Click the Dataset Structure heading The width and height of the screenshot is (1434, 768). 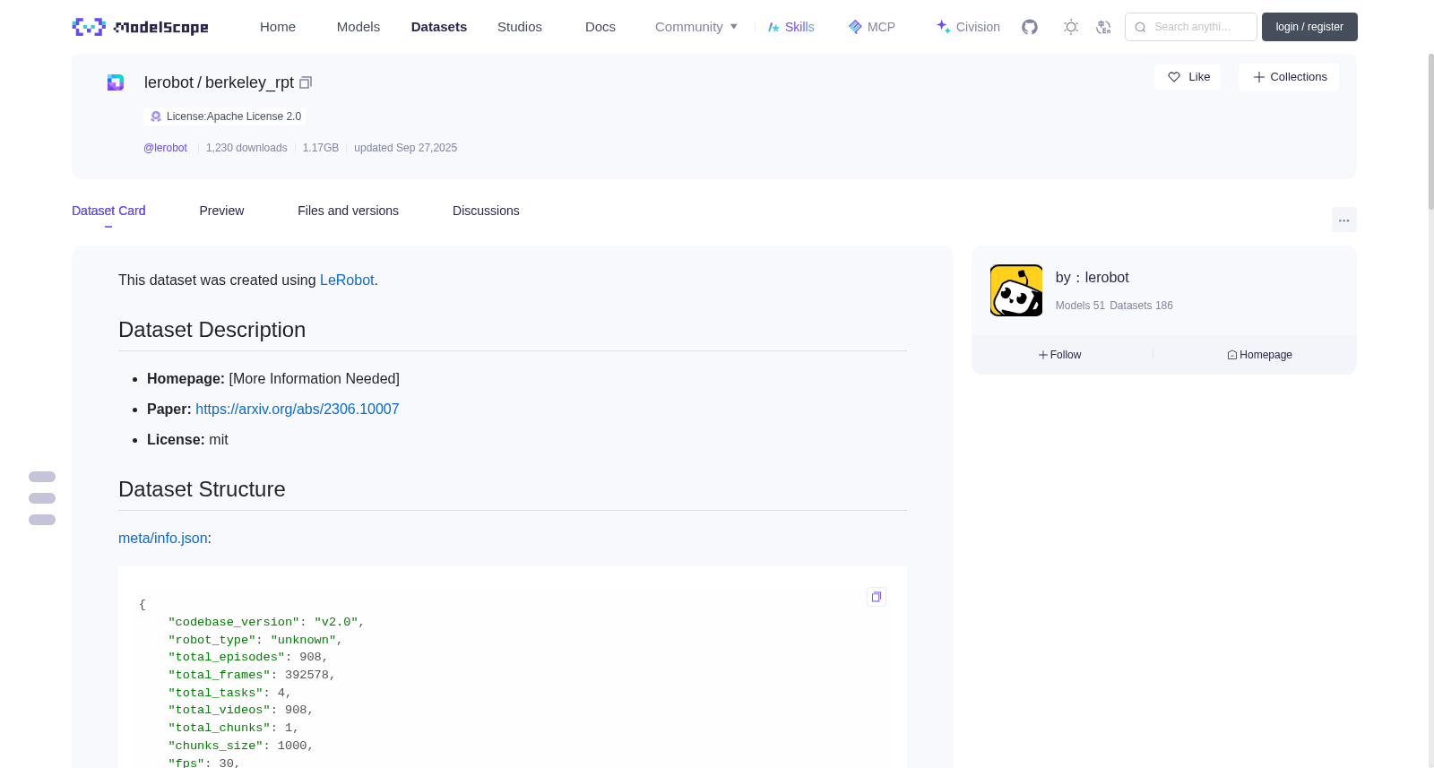pyautogui.click(x=202, y=489)
